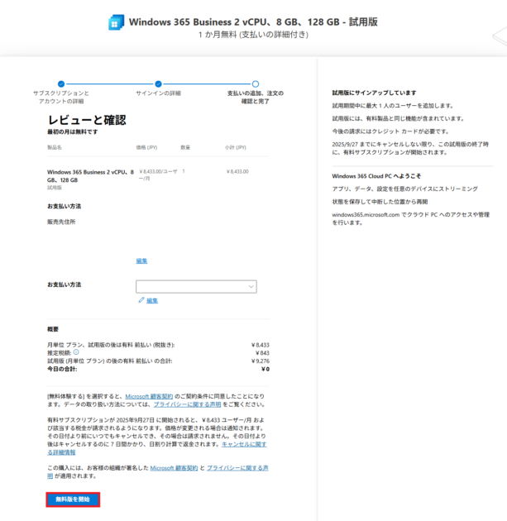The image size is (507, 521).
Task: Click 最初の月は無料です text
Action: pos(73,132)
